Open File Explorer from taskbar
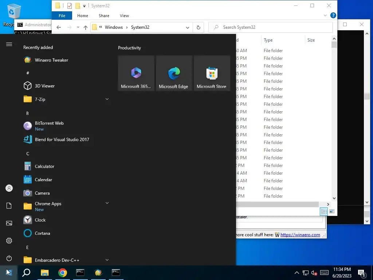373x280 pixels. coord(44,272)
